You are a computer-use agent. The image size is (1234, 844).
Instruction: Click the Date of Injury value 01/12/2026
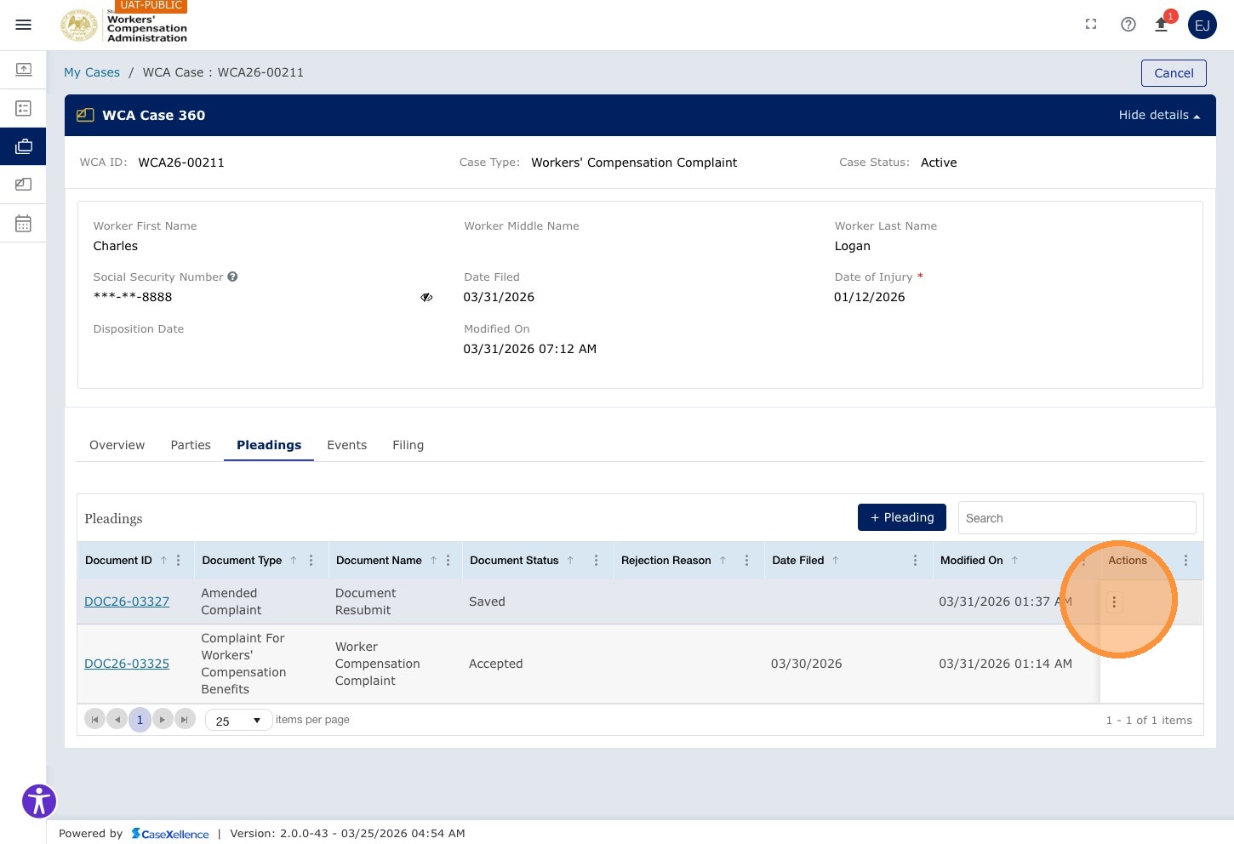870,297
